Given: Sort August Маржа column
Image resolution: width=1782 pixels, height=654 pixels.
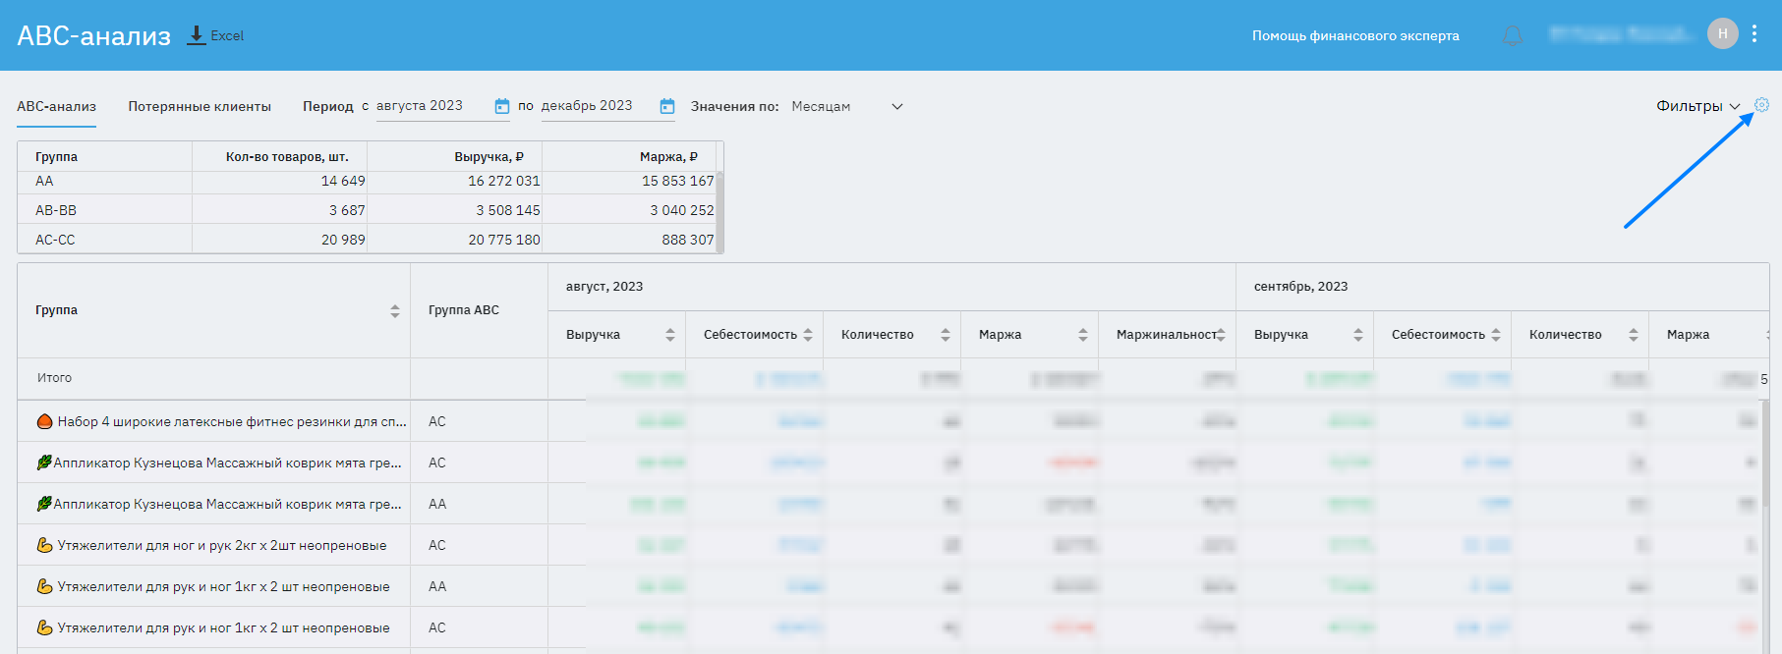Looking at the screenshot, I should click(1082, 335).
